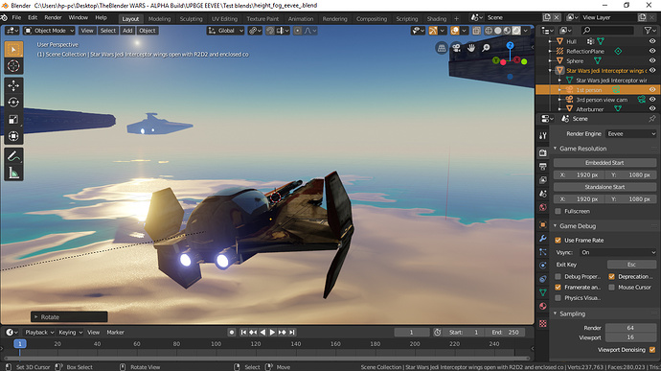
Task: Toggle the Fullscreen checkbox
Action: coord(558,211)
